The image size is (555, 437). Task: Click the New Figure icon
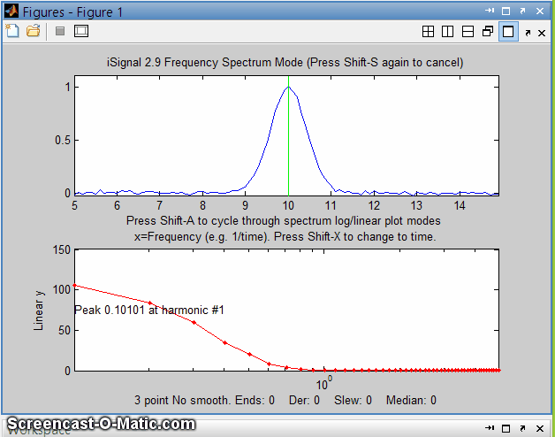[x=12, y=31]
